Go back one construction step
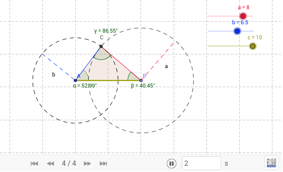 coord(50,164)
